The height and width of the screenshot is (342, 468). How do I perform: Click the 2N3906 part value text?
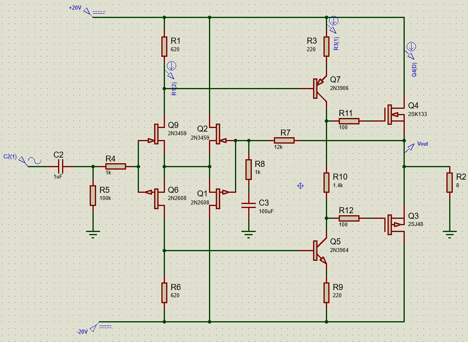[339, 88]
